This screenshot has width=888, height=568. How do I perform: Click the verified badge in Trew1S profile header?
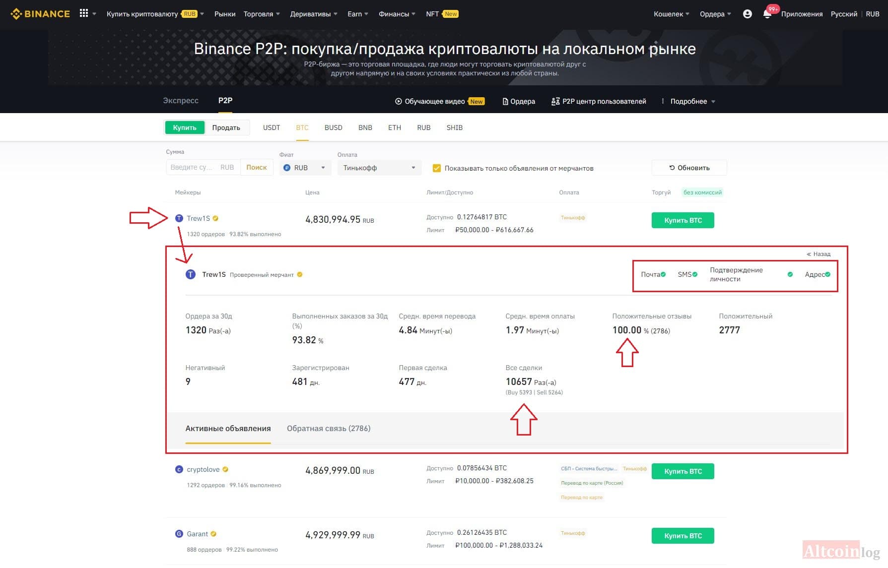click(300, 274)
